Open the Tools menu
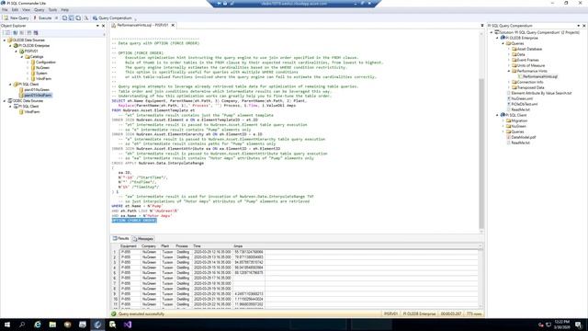Image resolution: width=588 pixels, height=331 pixels. click(53, 10)
